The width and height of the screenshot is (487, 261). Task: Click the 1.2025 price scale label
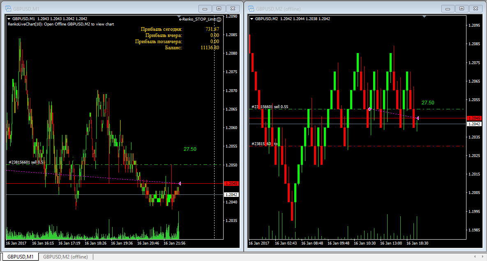[474, 156]
